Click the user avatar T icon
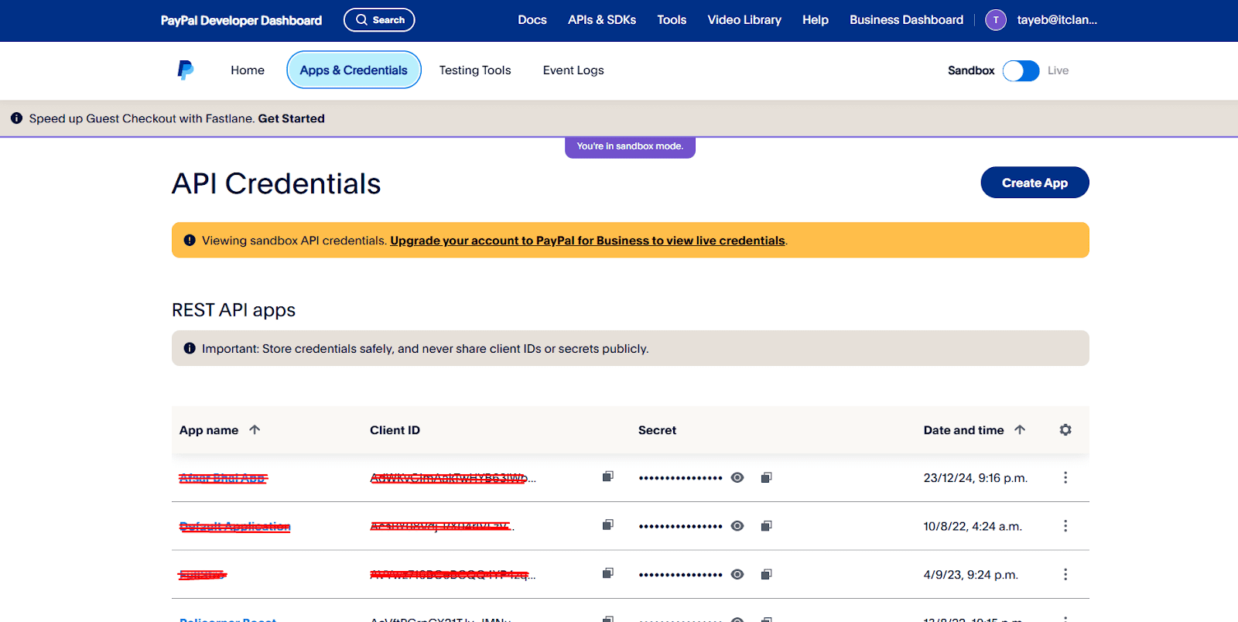1238x622 pixels. point(996,20)
